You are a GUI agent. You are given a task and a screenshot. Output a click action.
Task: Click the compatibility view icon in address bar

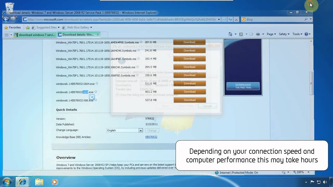tap(224, 19)
